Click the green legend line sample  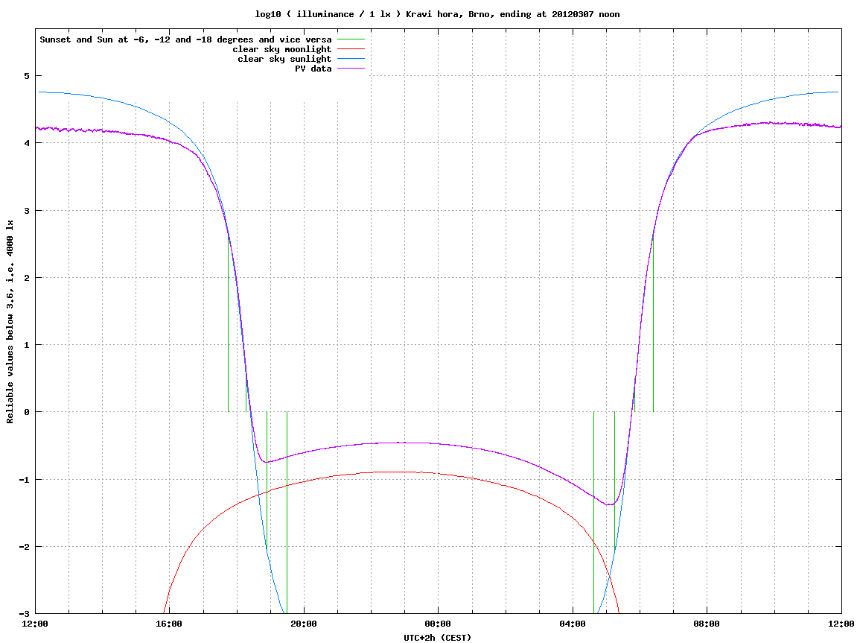coord(351,39)
